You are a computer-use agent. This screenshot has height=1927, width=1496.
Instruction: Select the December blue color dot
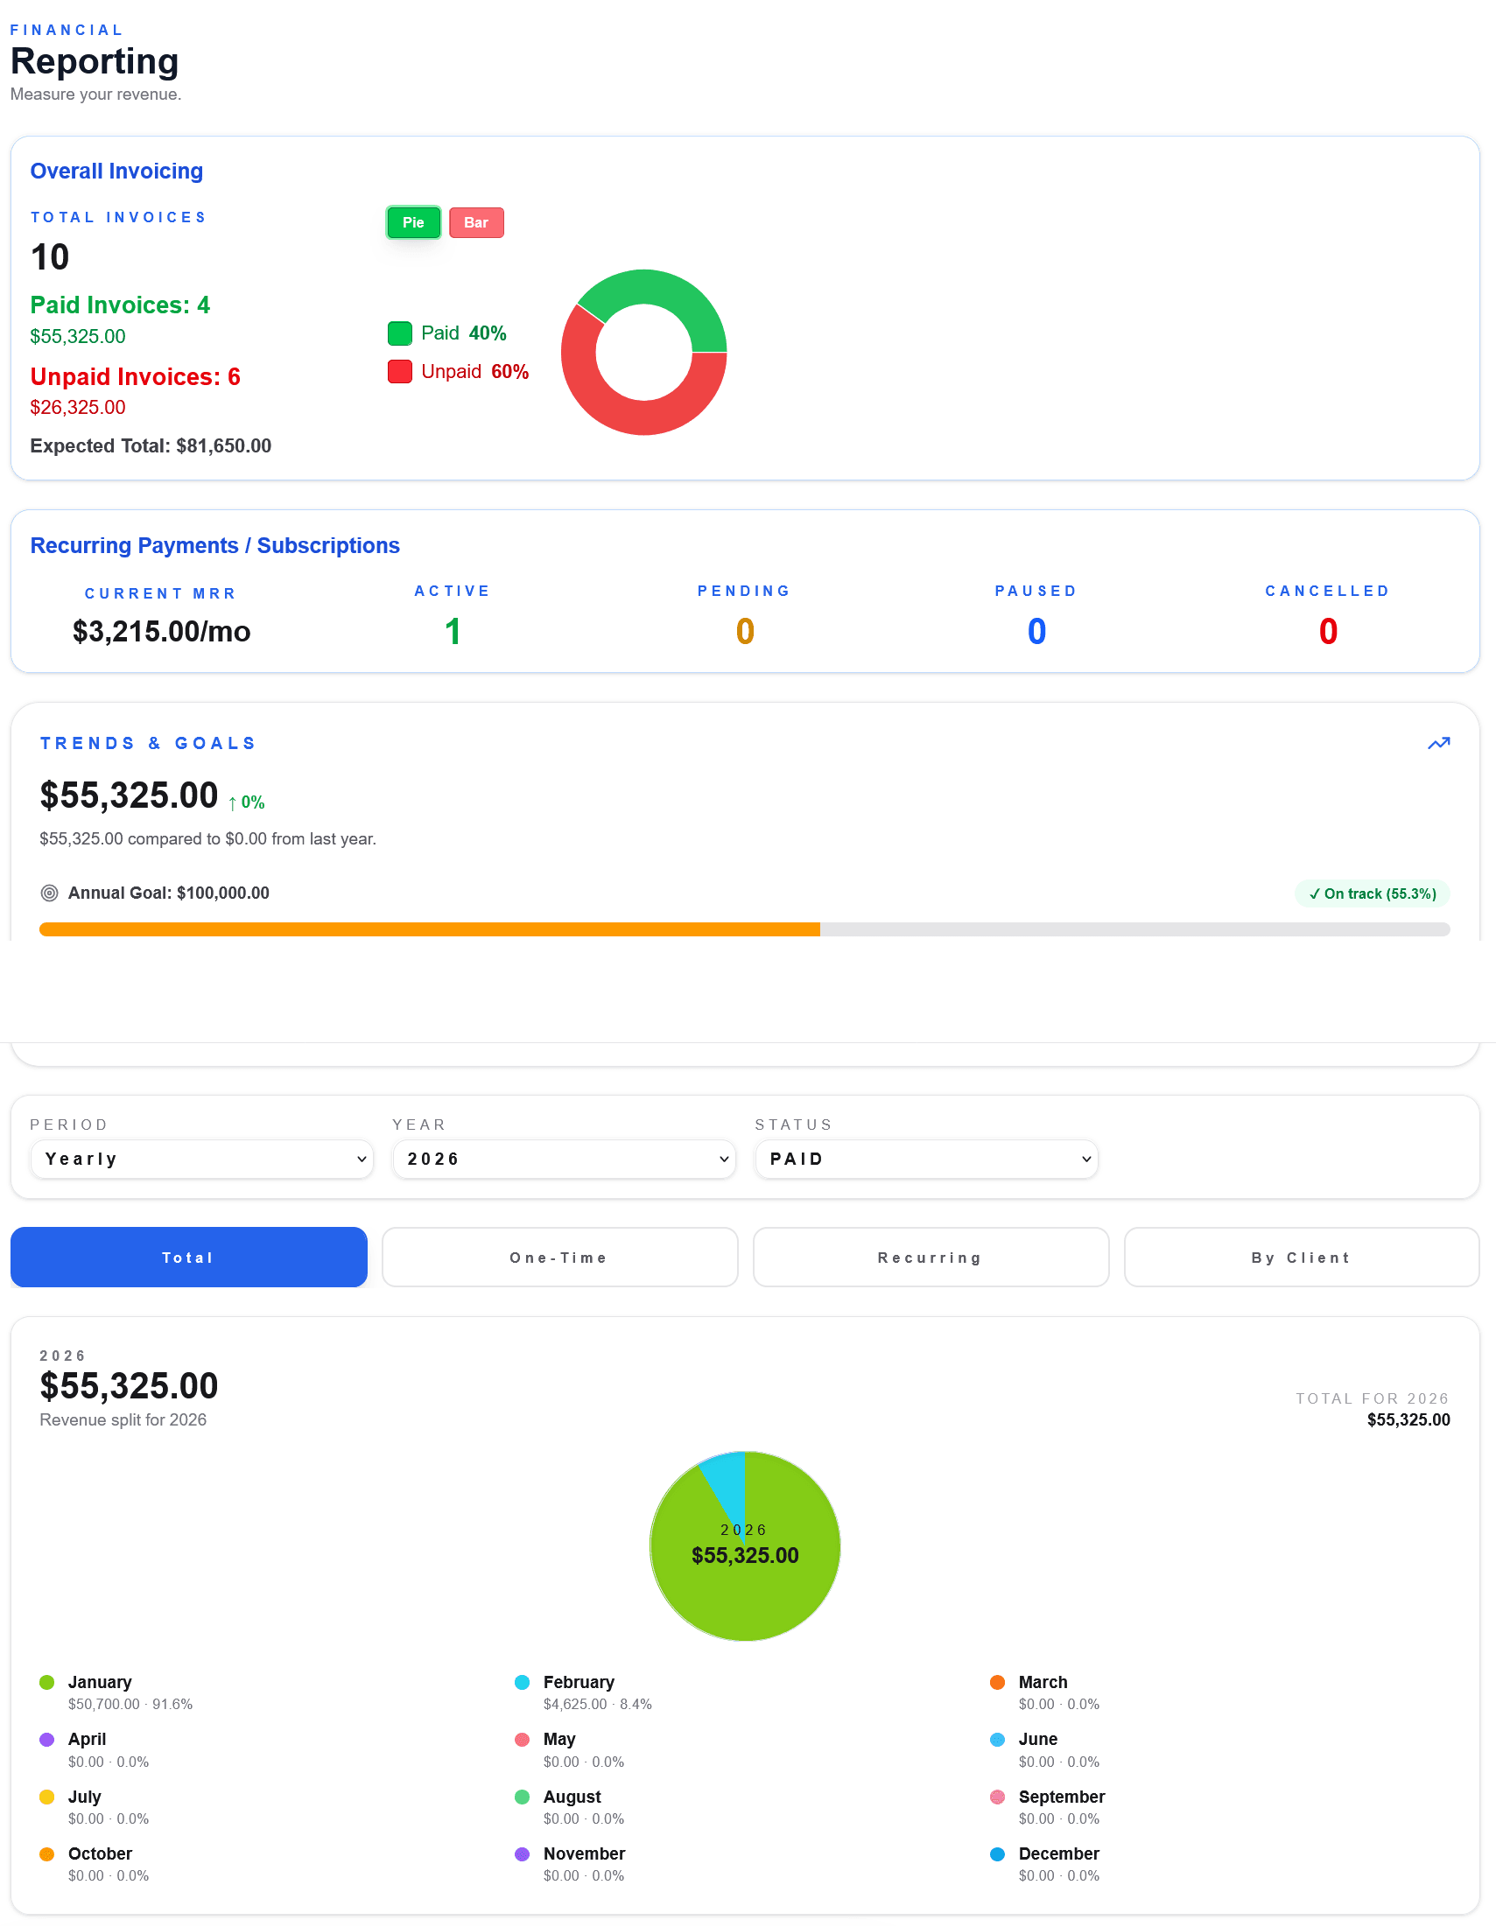(996, 1853)
